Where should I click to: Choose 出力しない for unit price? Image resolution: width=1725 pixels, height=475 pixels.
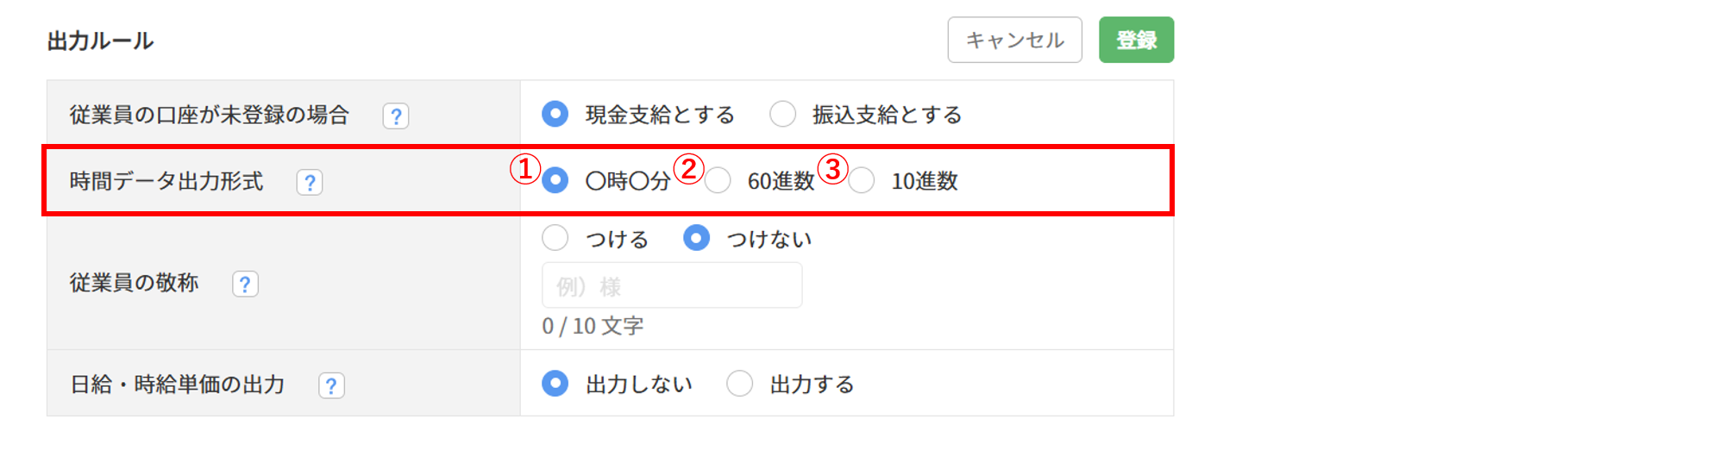pos(555,383)
